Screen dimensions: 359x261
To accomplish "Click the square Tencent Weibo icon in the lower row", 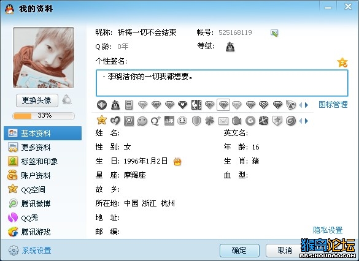I will click(x=129, y=121).
